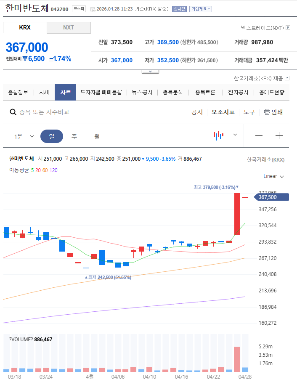297x382 pixels.
Task: Click the 저가 352,500 value
Action: tap(168, 60)
